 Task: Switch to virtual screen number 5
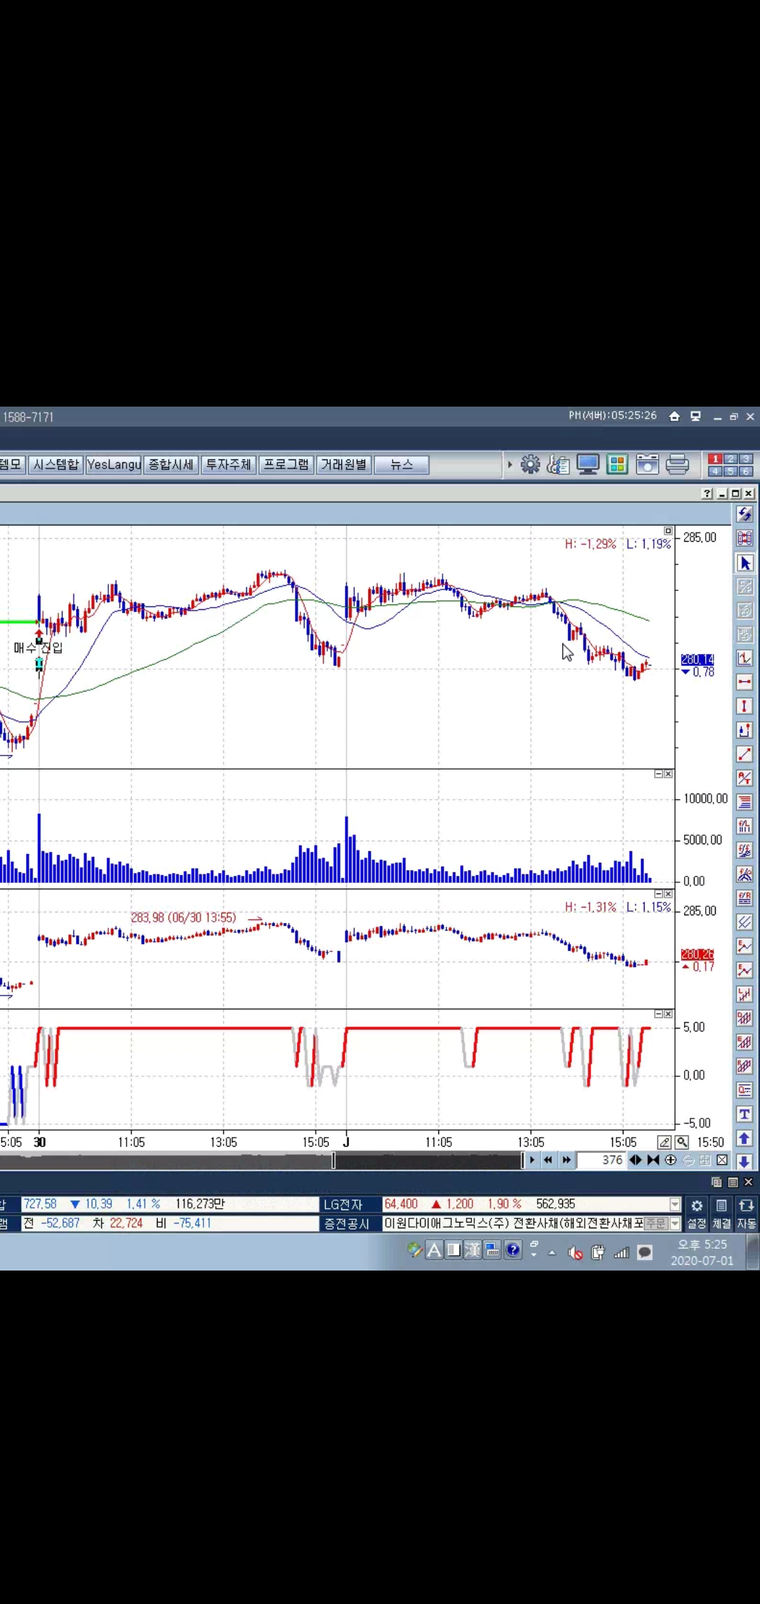730,471
